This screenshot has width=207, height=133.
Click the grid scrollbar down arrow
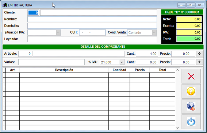point(177,128)
